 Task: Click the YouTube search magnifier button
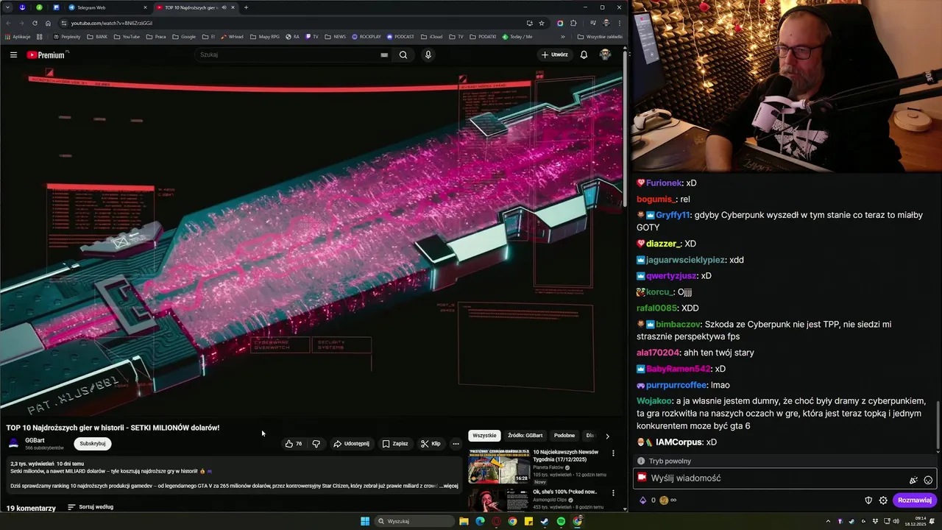(403, 54)
